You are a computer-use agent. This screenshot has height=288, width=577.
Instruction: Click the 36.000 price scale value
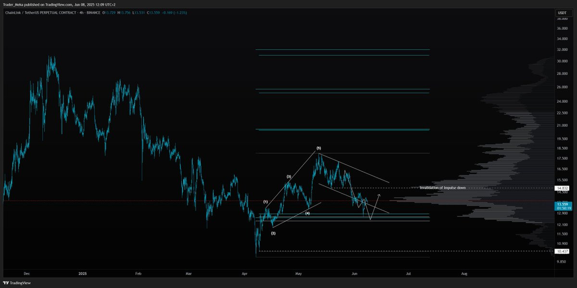562,27
